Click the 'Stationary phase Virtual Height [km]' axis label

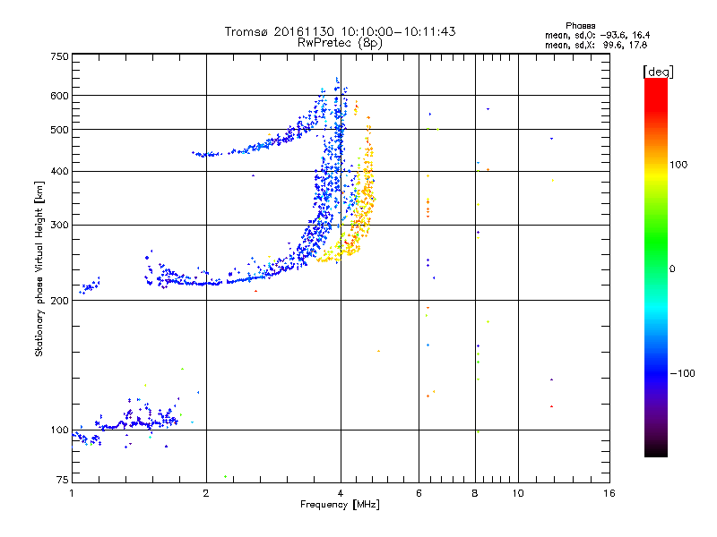point(39,268)
